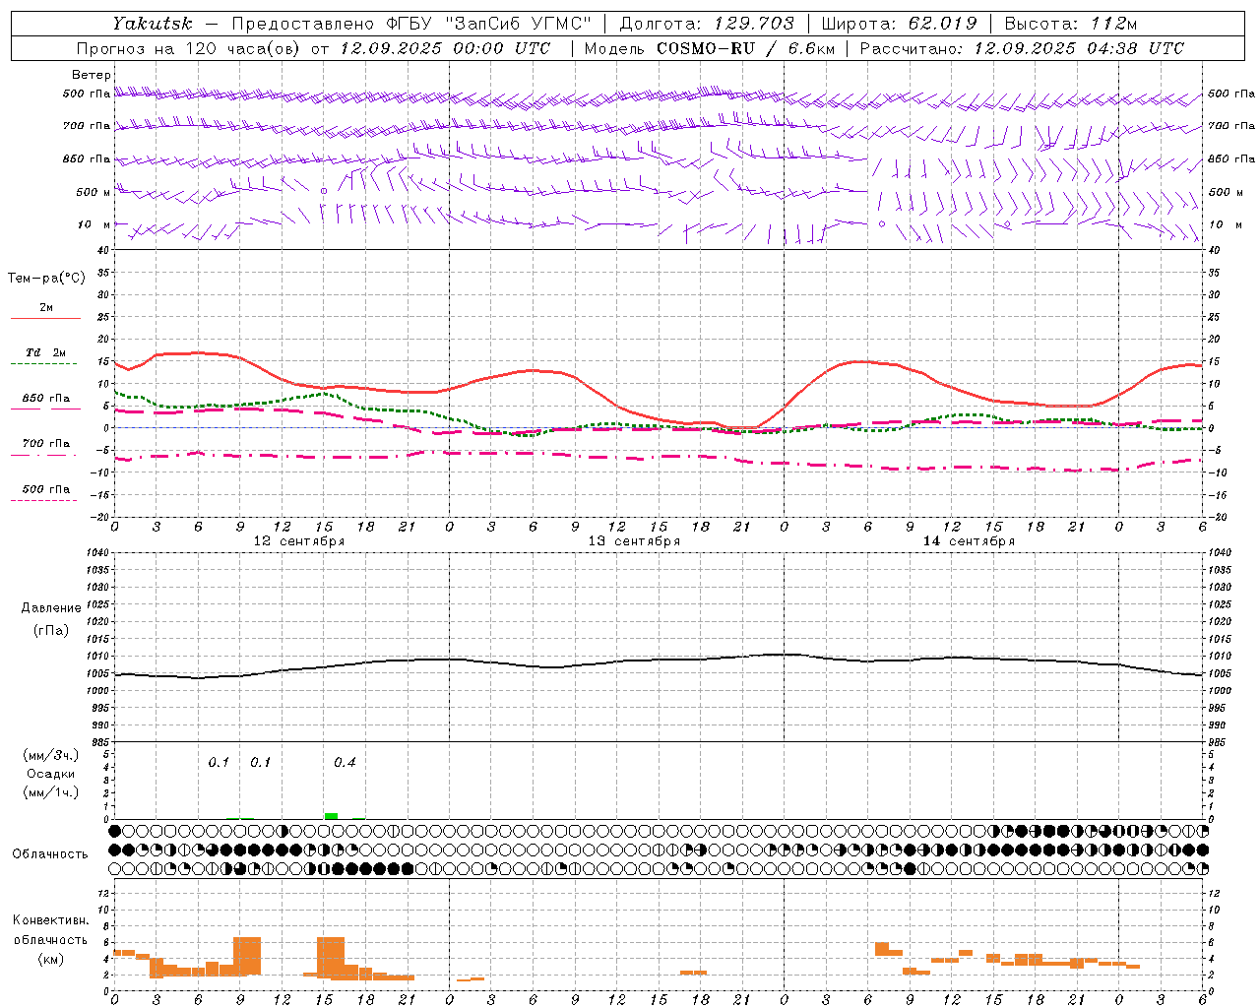Click the "Долгота: 129.703" header field
The width and height of the screenshot is (1260, 1008).
(x=707, y=24)
